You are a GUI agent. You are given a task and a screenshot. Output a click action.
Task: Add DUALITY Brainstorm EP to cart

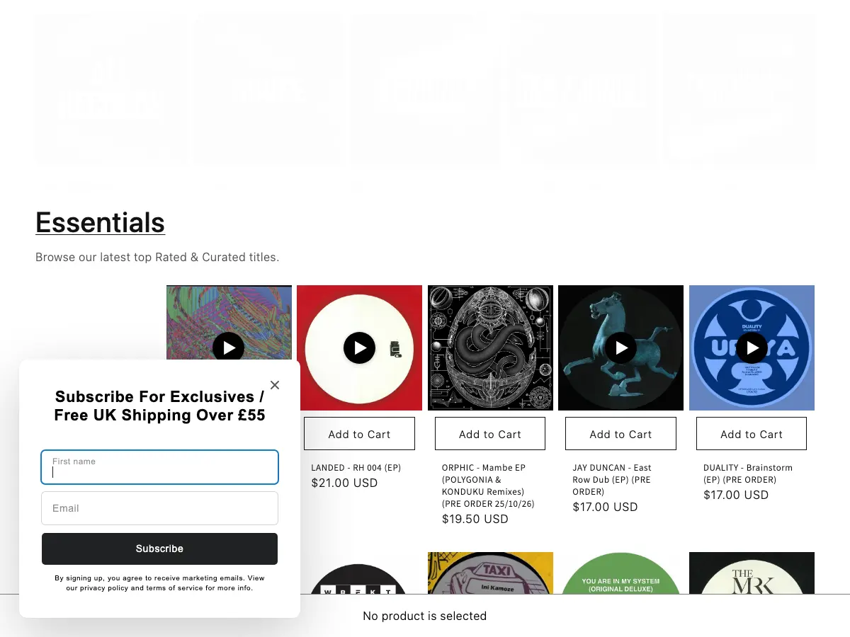click(752, 434)
